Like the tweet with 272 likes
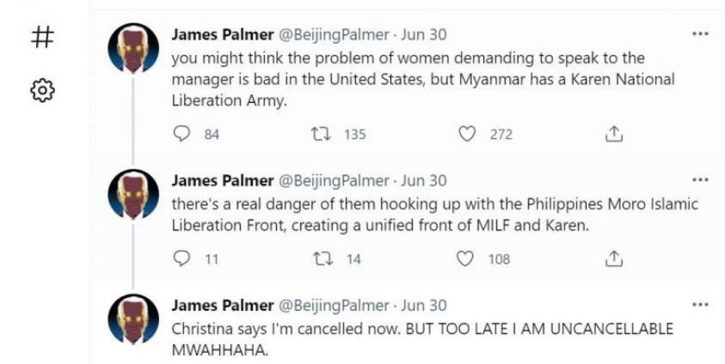725x364 pixels. coord(468,134)
